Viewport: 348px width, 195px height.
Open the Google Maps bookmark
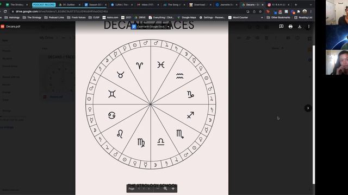[187, 17]
